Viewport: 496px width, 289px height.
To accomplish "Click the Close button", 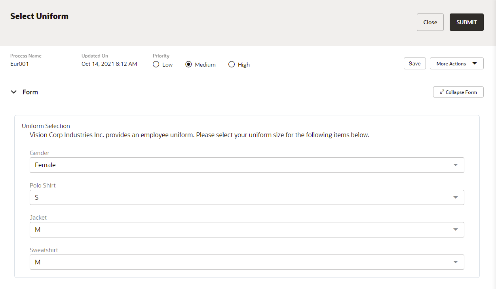I will coord(430,22).
